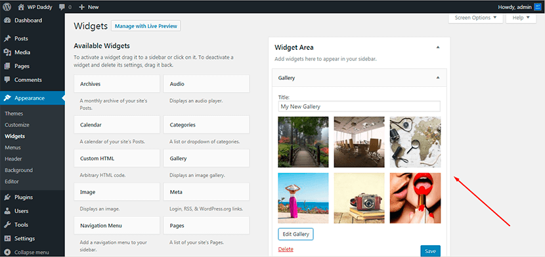Select the red lipstick thumbnail
545x257 pixels.
[415, 198]
